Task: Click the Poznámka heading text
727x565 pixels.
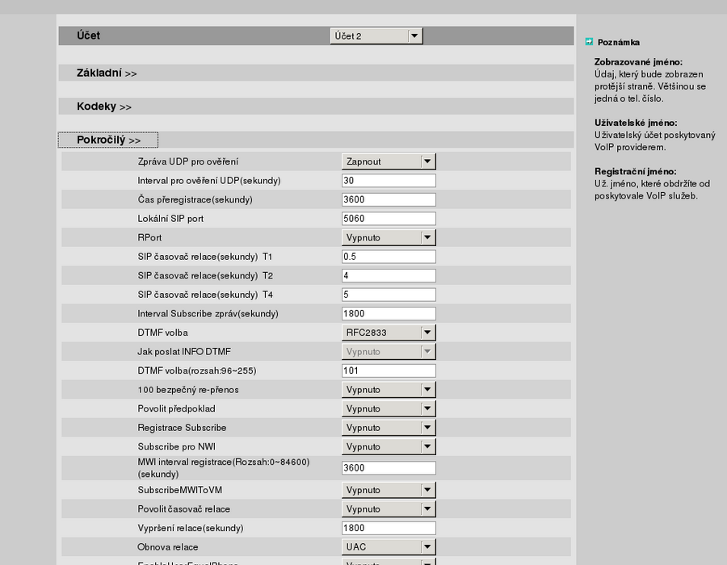Action: point(619,42)
